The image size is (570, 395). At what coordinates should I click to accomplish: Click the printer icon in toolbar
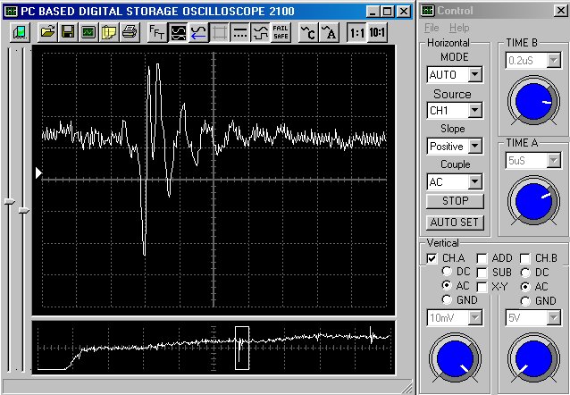pos(130,32)
